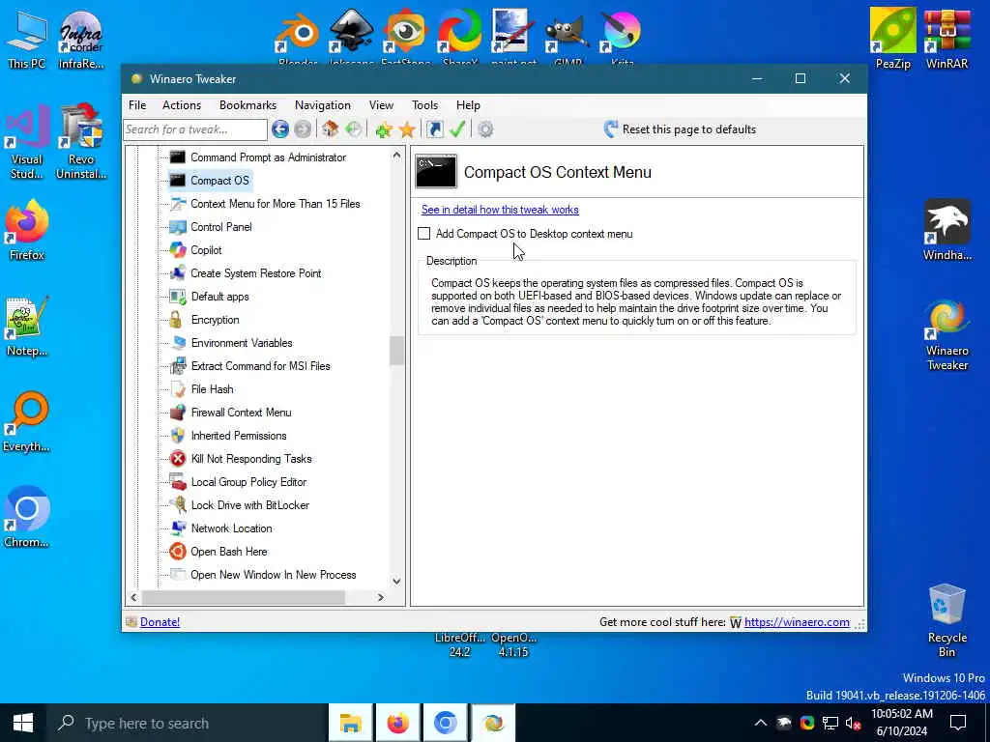Click the blue shortcut arrow toolbar icon
Image resolution: width=990 pixels, height=742 pixels.
click(434, 129)
